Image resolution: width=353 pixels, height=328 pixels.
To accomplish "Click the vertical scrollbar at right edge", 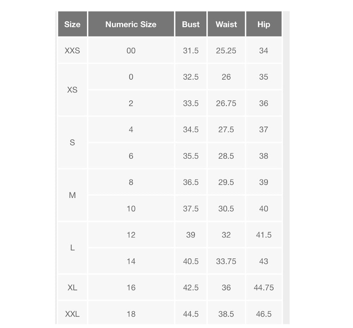I will coord(286,168).
